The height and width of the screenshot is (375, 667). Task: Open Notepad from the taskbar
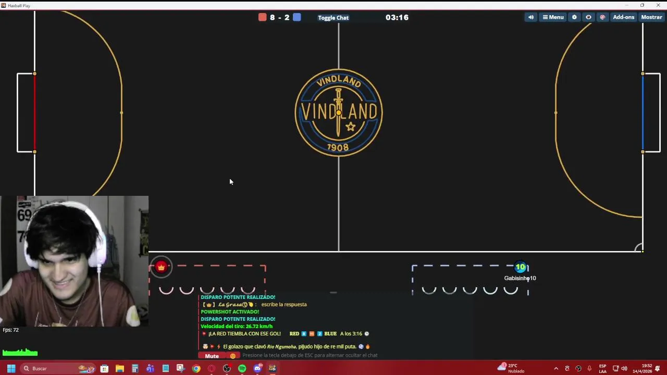pos(165,368)
